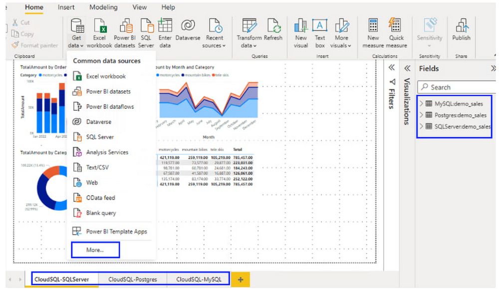Refresh the queries using Refresh icon
499x289 pixels.
[x=273, y=27]
